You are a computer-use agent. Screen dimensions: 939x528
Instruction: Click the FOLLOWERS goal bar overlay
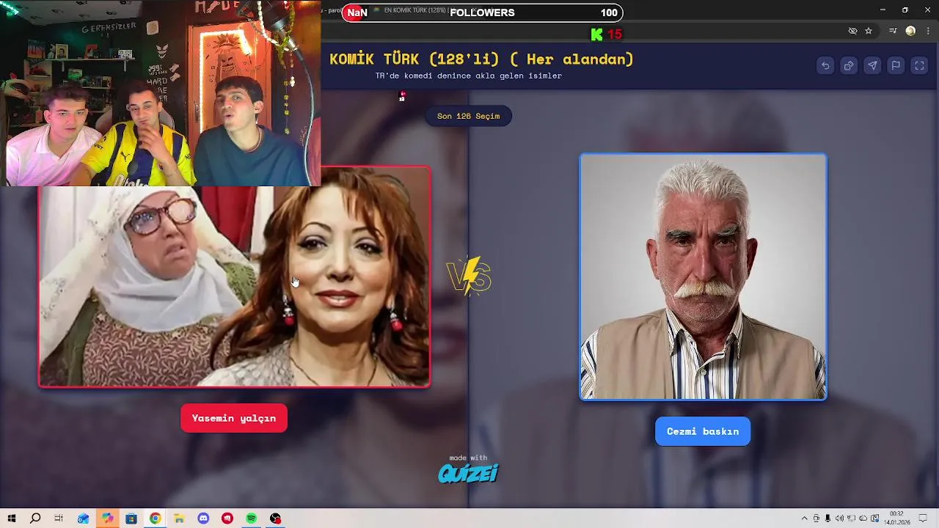483,12
